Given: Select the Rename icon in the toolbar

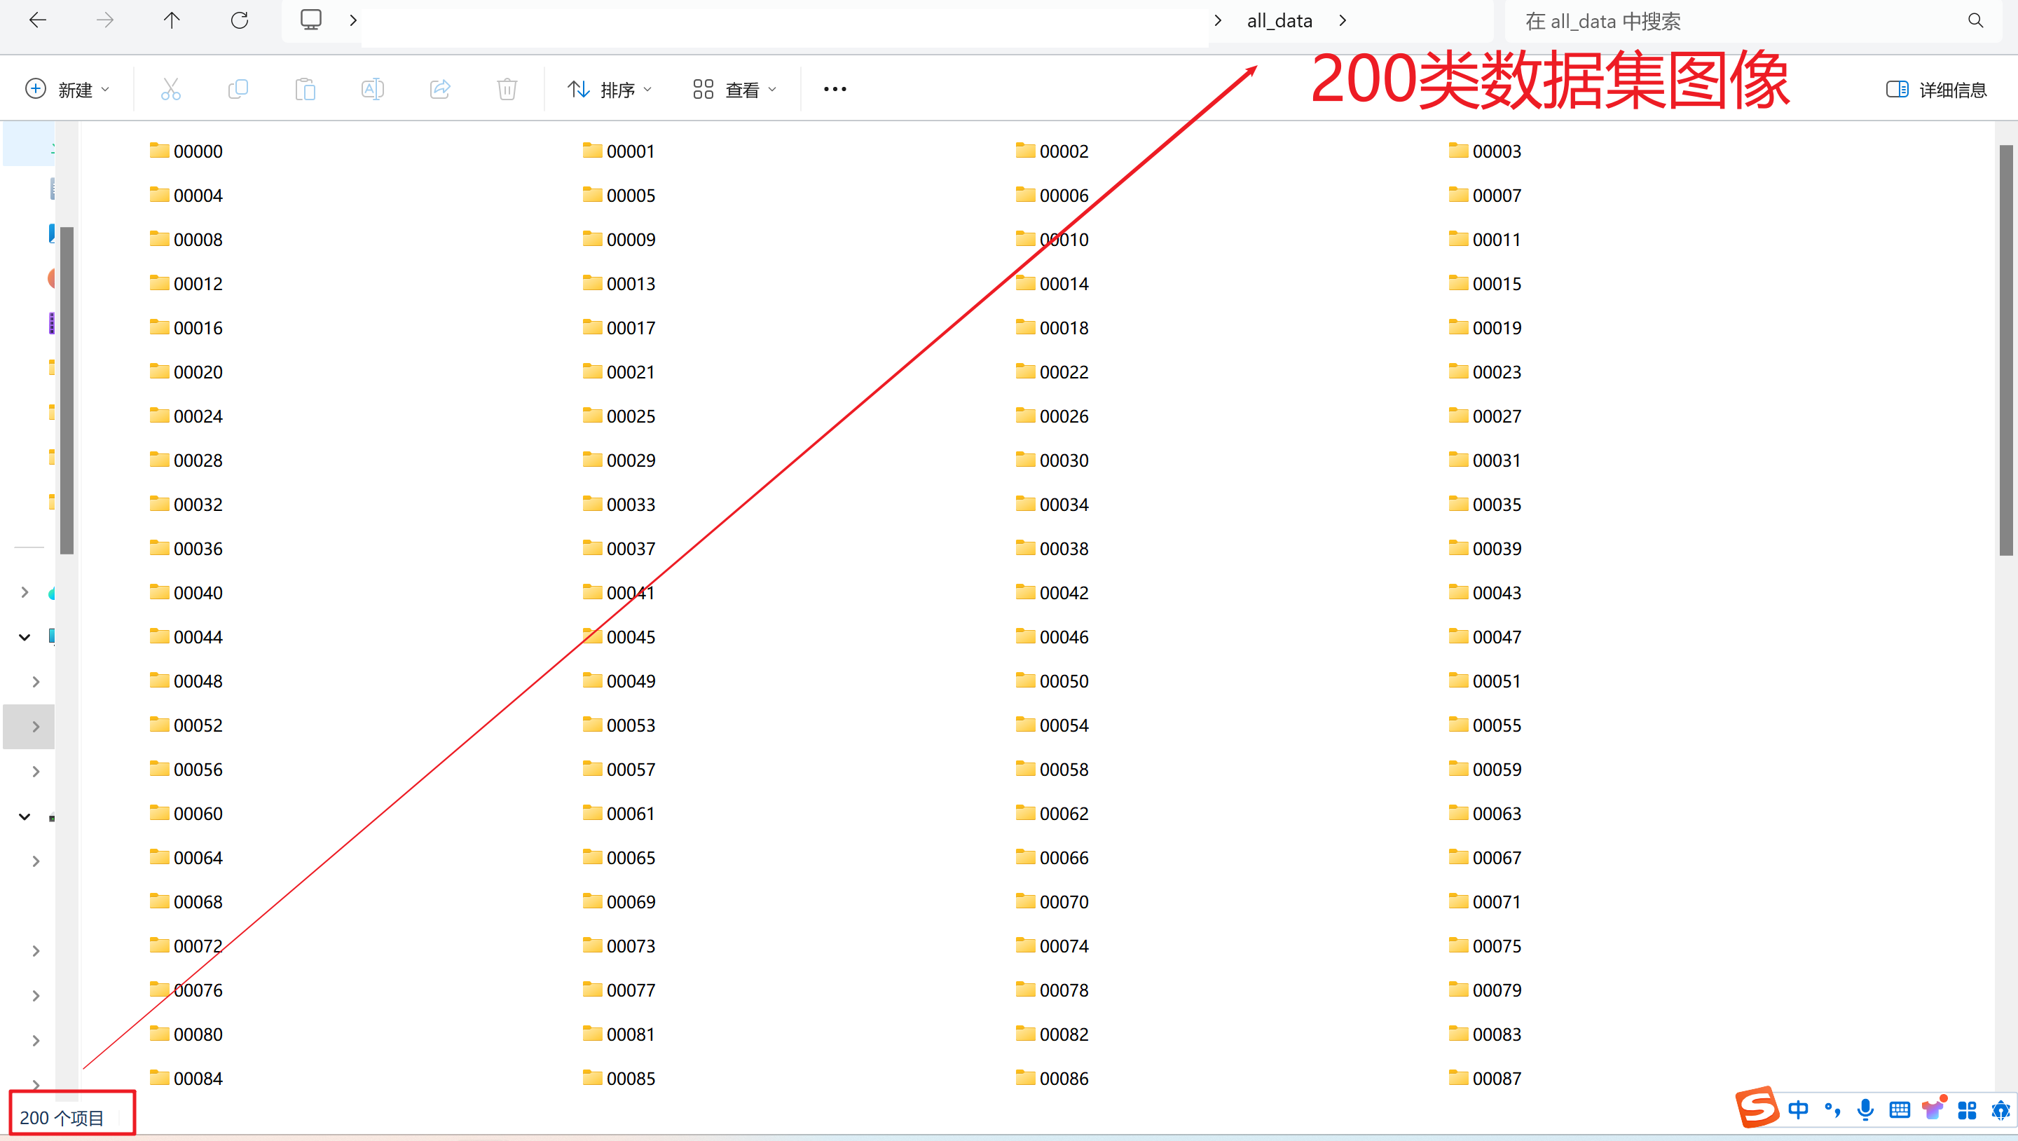Looking at the screenshot, I should tap(373, 88).
